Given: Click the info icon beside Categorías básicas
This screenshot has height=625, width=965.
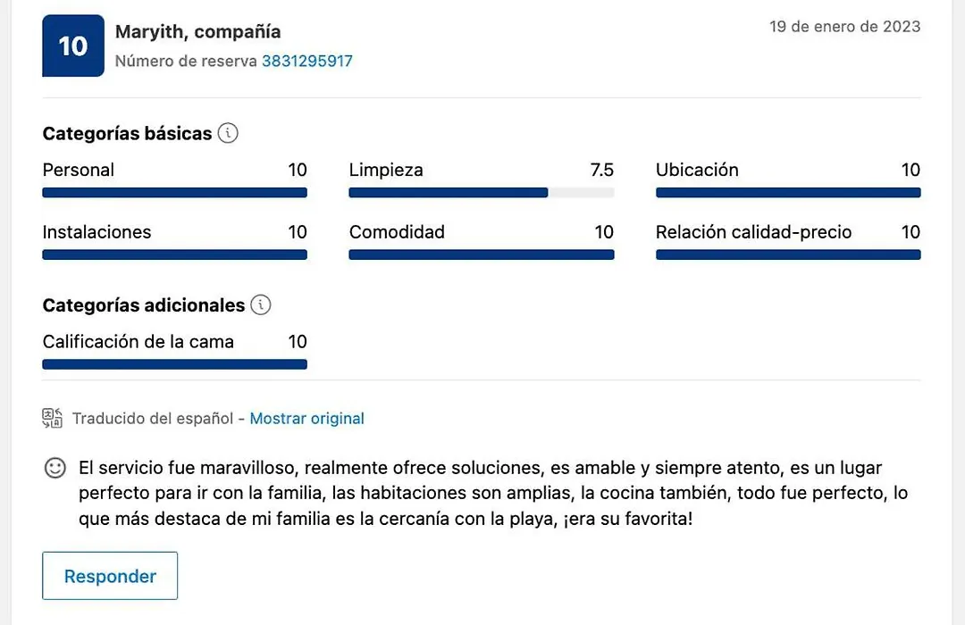Looking at the screenshot, I should coord(228,133).
